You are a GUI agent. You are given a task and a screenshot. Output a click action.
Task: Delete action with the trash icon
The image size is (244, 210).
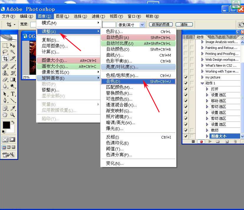point(235,142)
